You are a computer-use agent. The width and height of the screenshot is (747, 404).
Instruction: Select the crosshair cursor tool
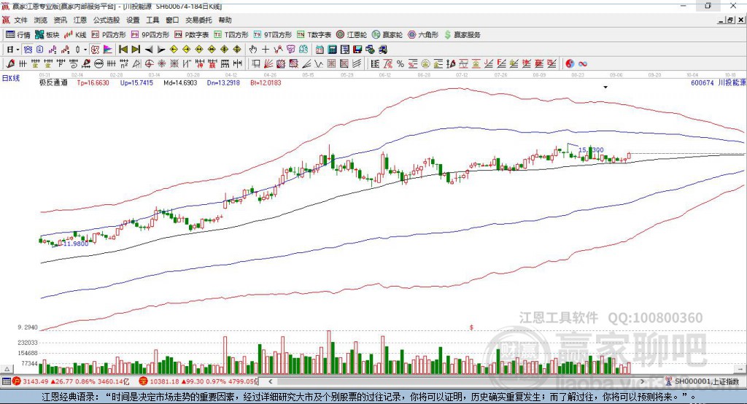tap(266, 50)
